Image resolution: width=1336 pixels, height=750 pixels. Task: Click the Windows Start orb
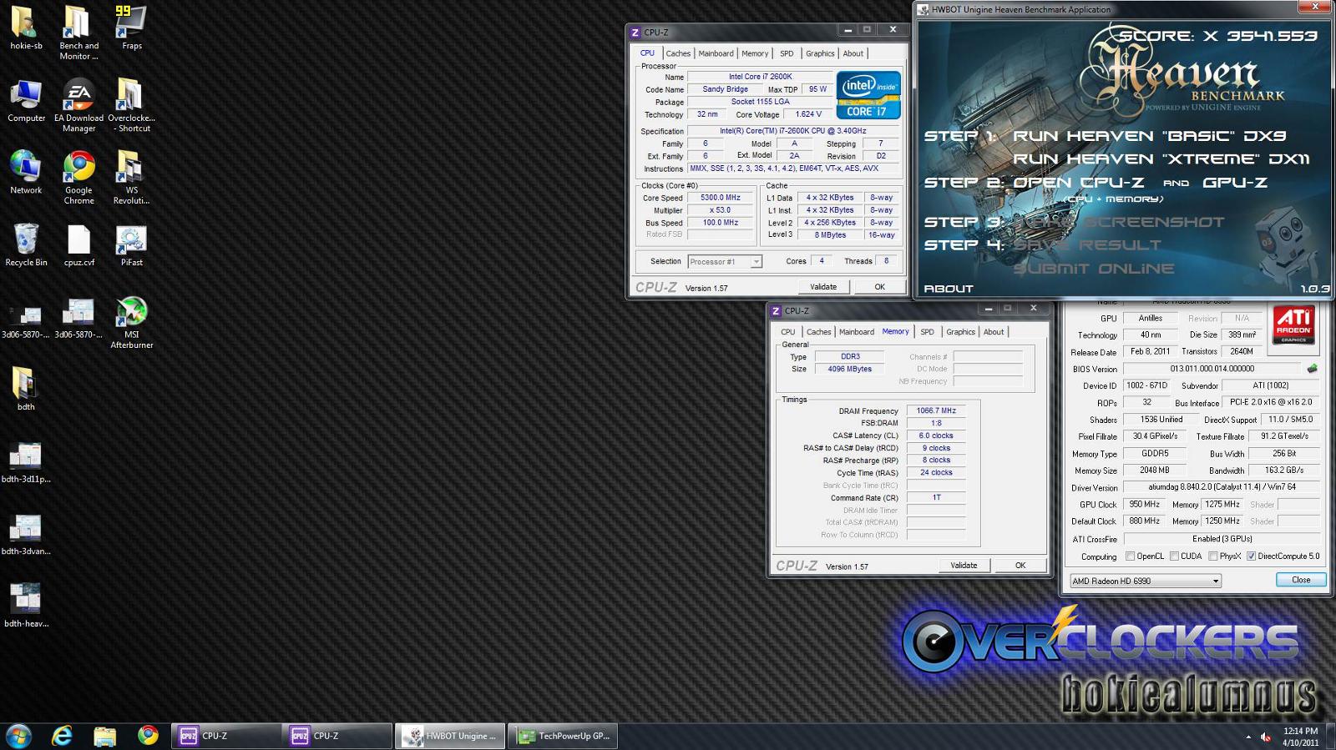(18, 736)
